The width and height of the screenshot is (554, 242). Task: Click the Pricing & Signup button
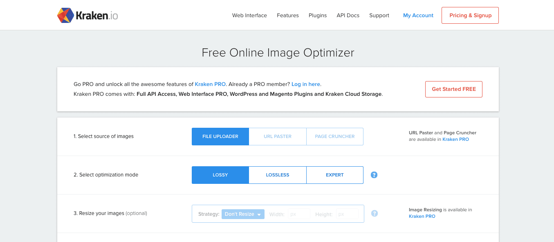pos(470,15)
